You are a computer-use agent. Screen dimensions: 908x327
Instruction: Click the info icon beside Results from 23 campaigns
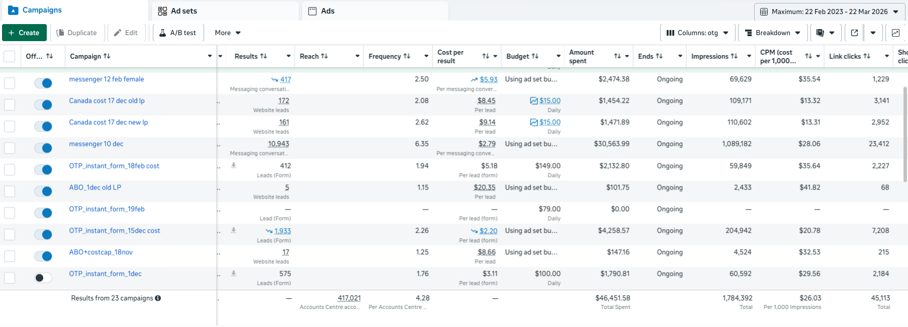point(158,298)
